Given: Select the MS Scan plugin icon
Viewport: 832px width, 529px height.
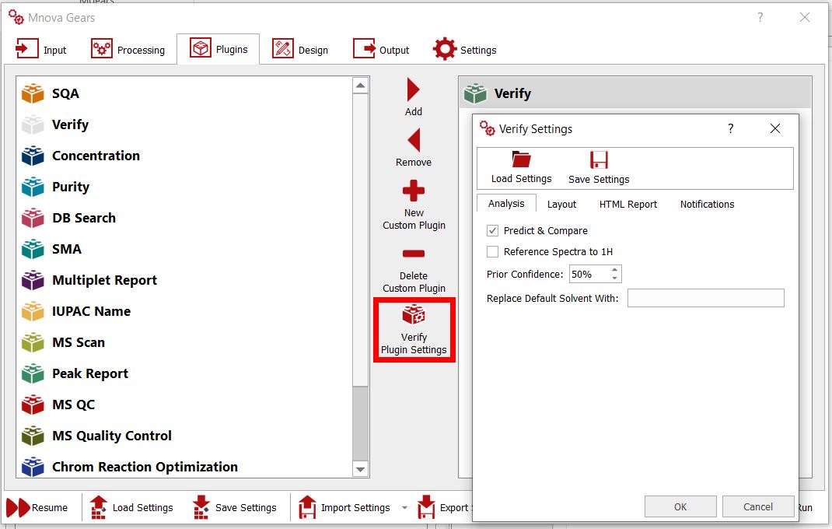Looking at the screenshot, I should coord(33,342).
